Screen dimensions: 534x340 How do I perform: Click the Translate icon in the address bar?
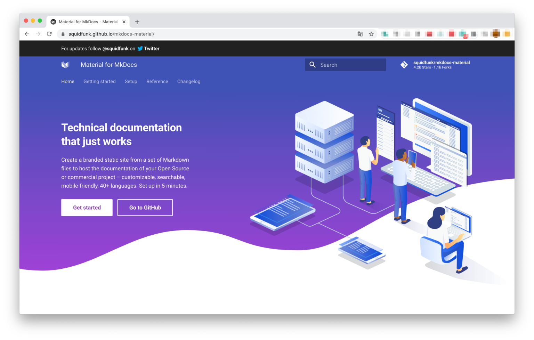[x=360, y=34]
